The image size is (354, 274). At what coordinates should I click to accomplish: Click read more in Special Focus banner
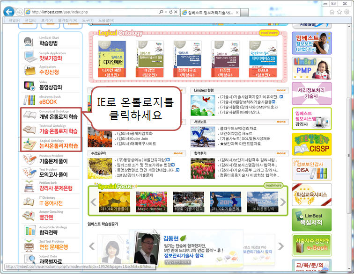[x=273, y=185]
